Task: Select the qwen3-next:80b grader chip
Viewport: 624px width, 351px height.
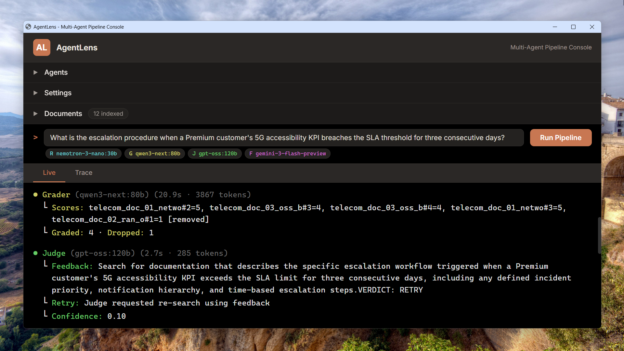Action: click(155, 153)
